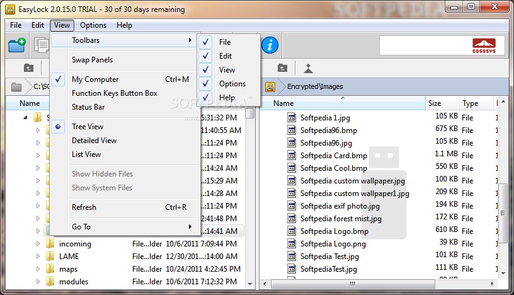Screen dimensions: 514x295
Task: Open the blue info icon
Action: coord(270,45)
